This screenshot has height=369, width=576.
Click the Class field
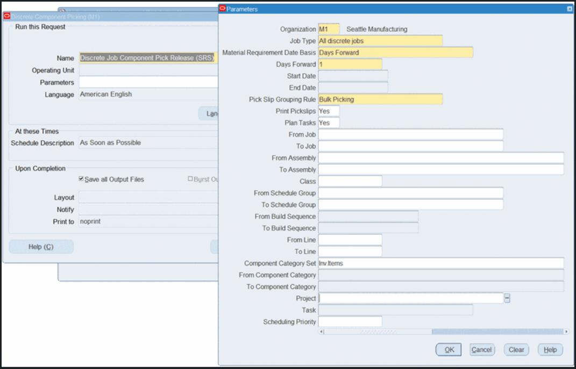tap(350, 181)
